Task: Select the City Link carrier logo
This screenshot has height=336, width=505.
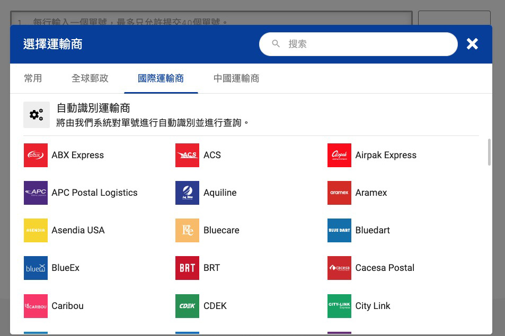Action: (339, 306)
